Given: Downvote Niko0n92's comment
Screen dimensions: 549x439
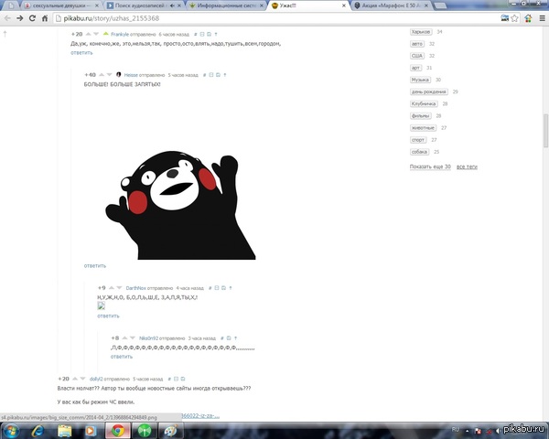Looking at the screenshot, I should click(x=133, y=337).
